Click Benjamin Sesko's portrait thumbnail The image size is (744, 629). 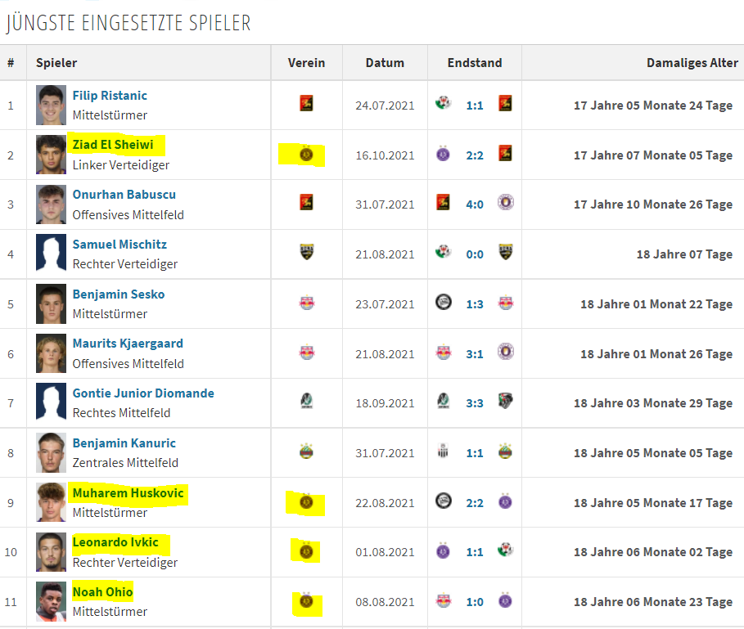51,303
